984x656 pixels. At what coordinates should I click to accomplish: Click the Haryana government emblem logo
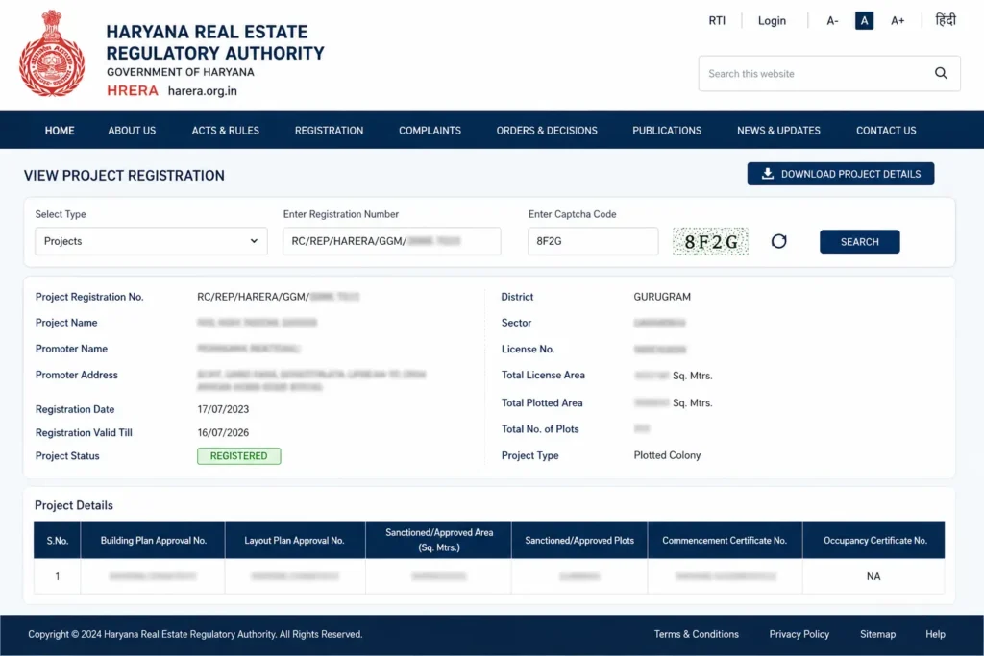pos(52,54)
